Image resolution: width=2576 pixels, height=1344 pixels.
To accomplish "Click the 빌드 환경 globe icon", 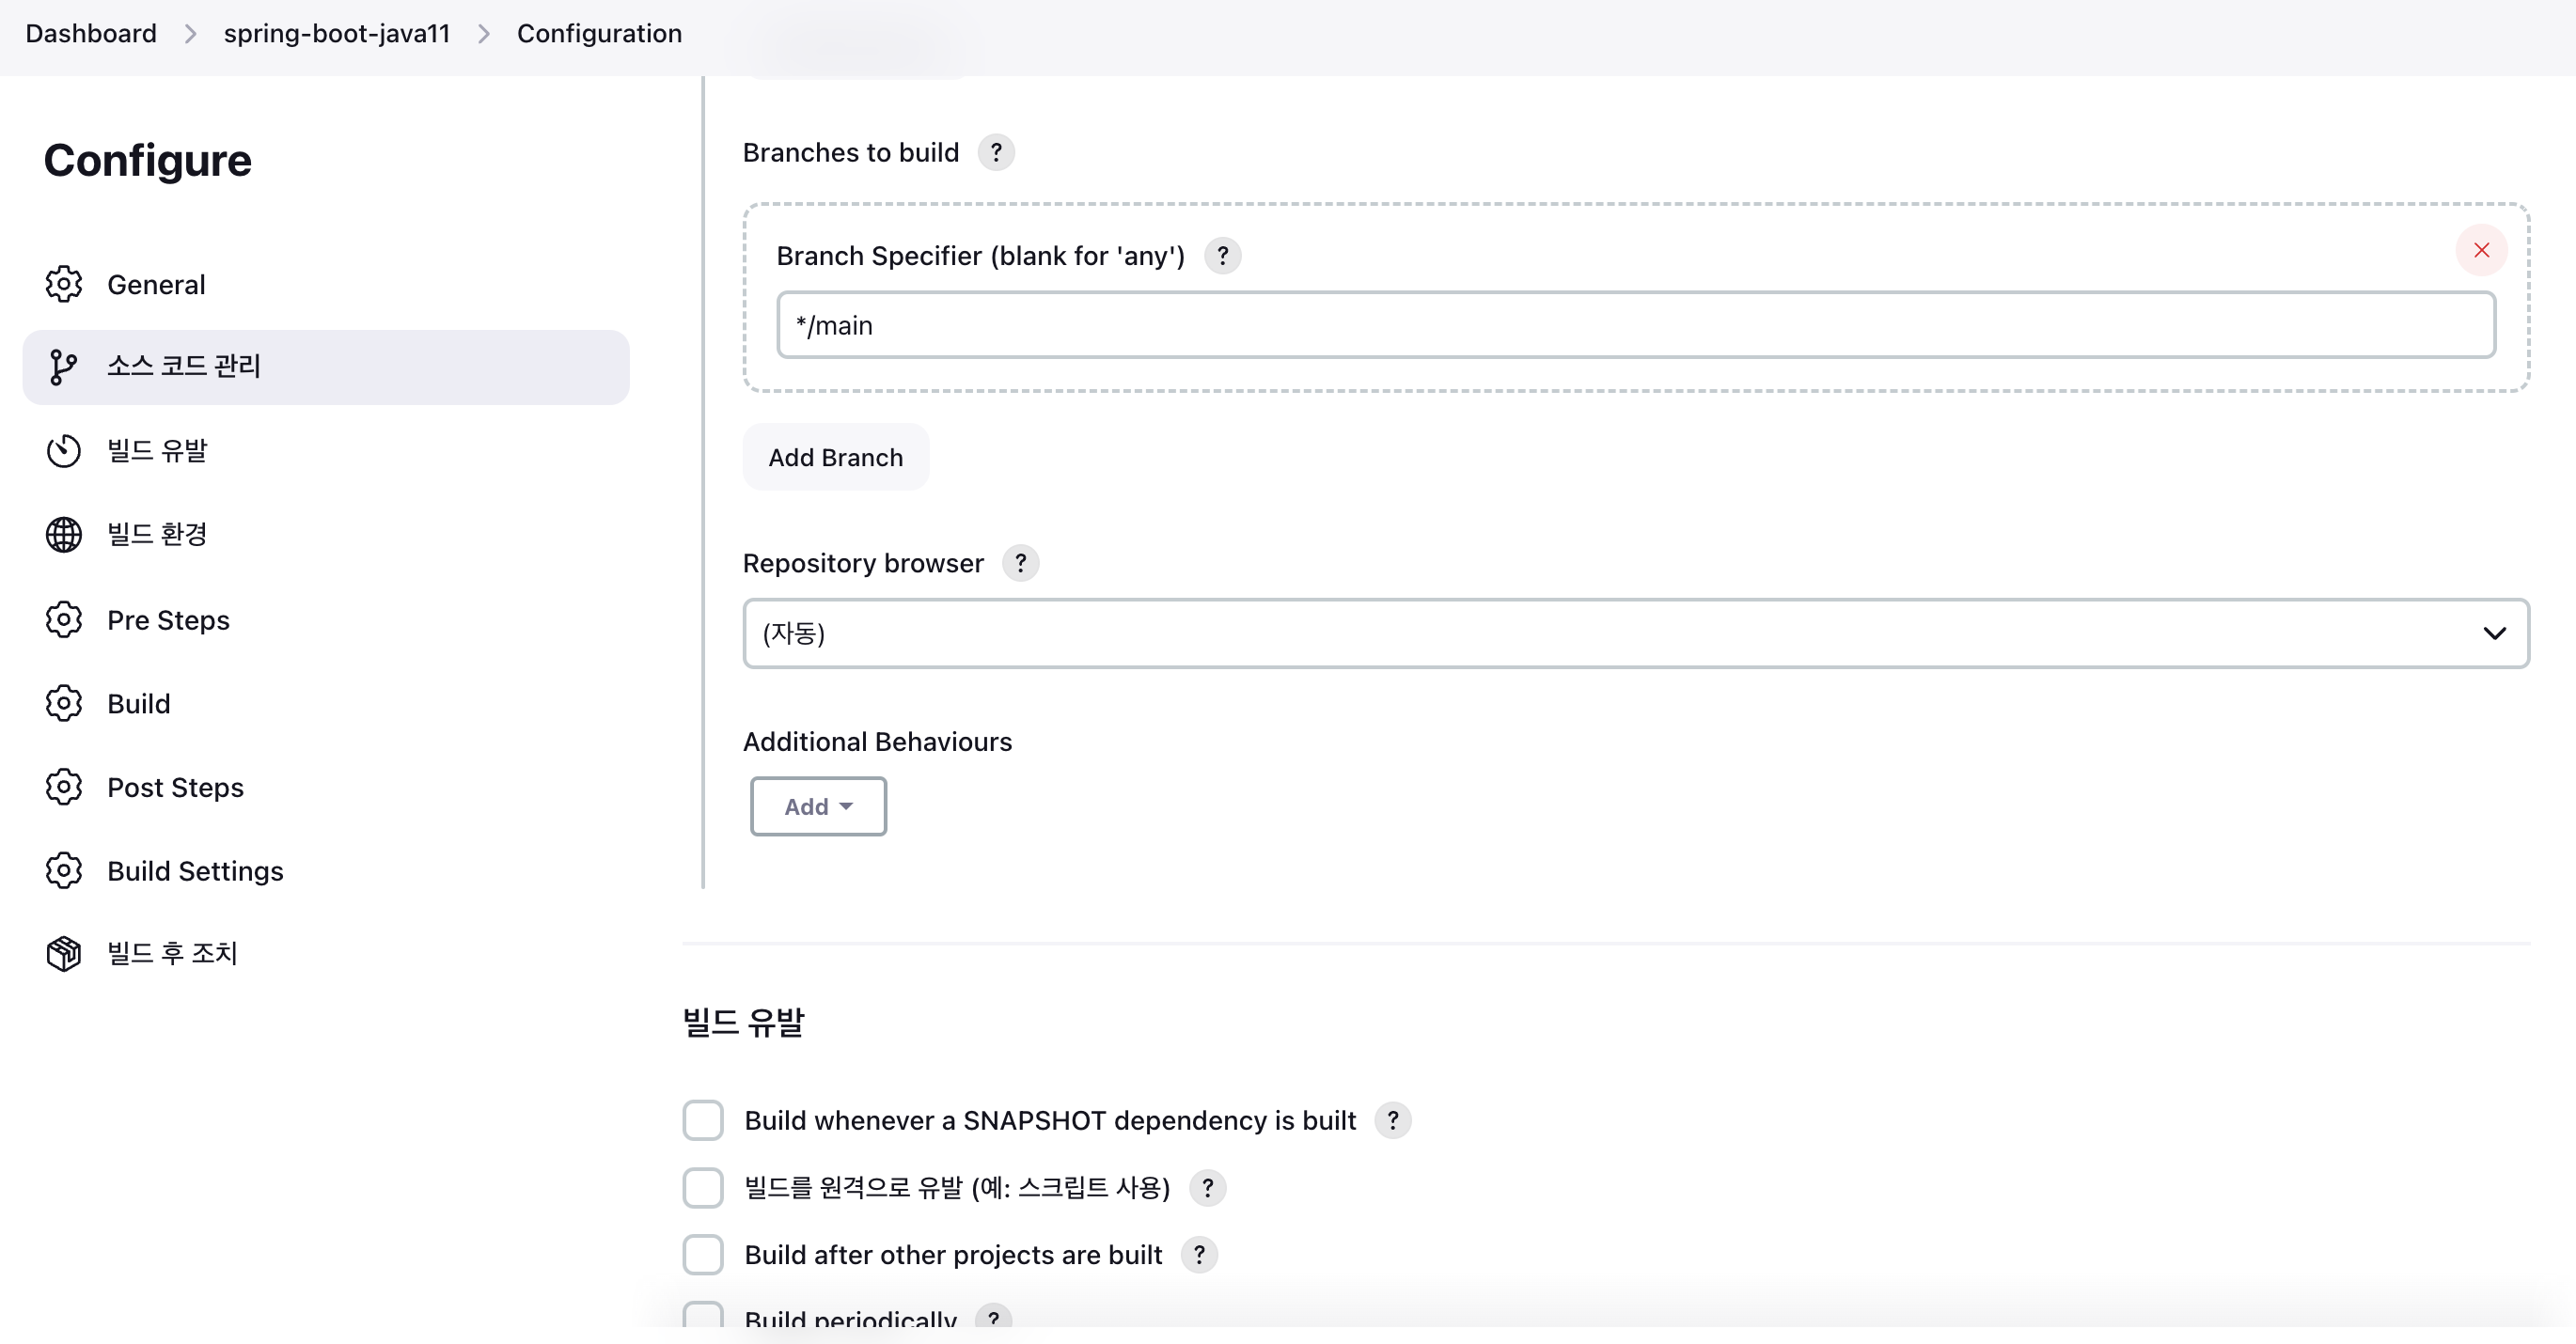I will (x=63, y=535).
